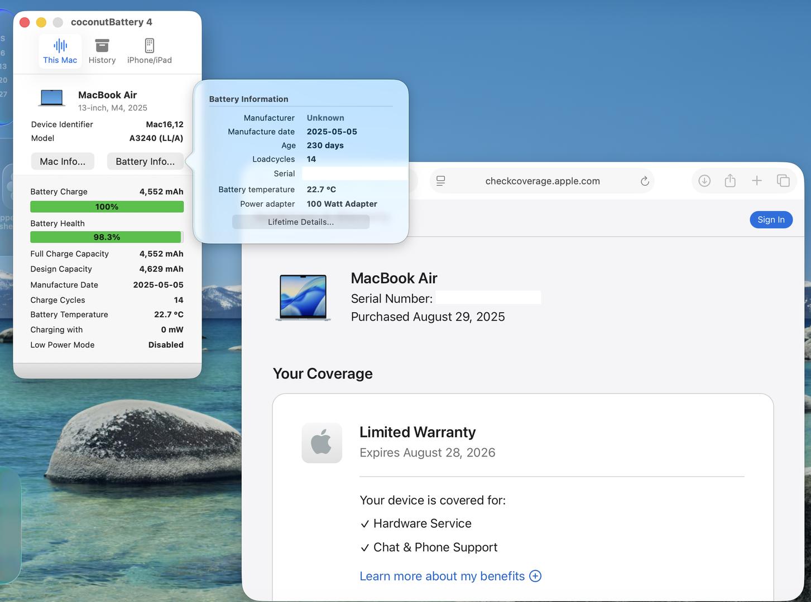Click the Battery Info button
The image size is (811, 602).
tap(145, 161)
